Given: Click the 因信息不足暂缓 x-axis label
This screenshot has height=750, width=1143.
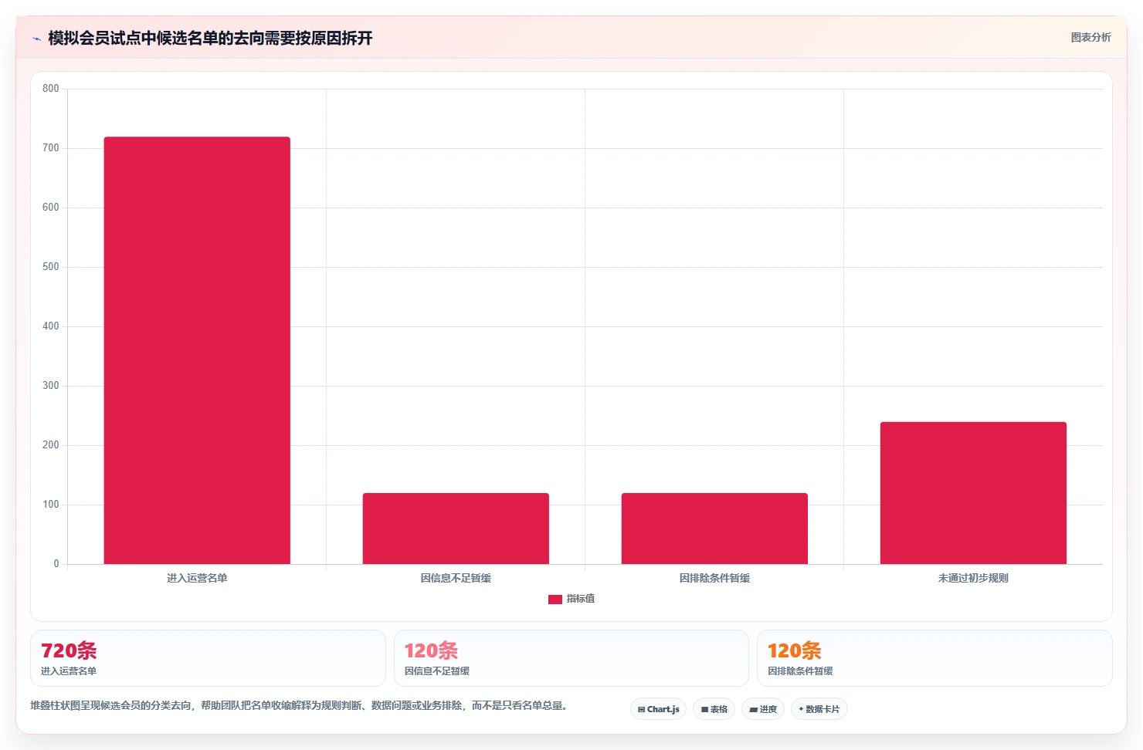Looking at the screenshot, I should [456, 578].
